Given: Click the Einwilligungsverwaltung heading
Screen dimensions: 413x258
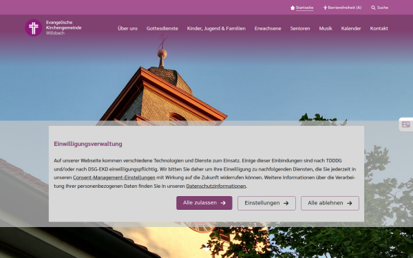Looking at the screenshot, I should click(x=88, y=144).
